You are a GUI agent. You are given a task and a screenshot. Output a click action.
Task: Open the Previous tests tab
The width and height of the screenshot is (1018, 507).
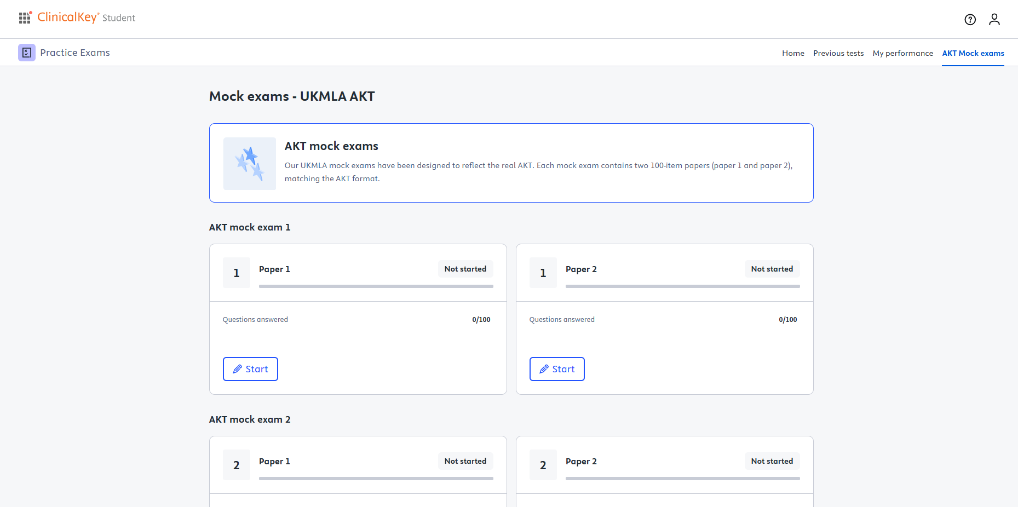pyautogui.click(x=838, y=53)
